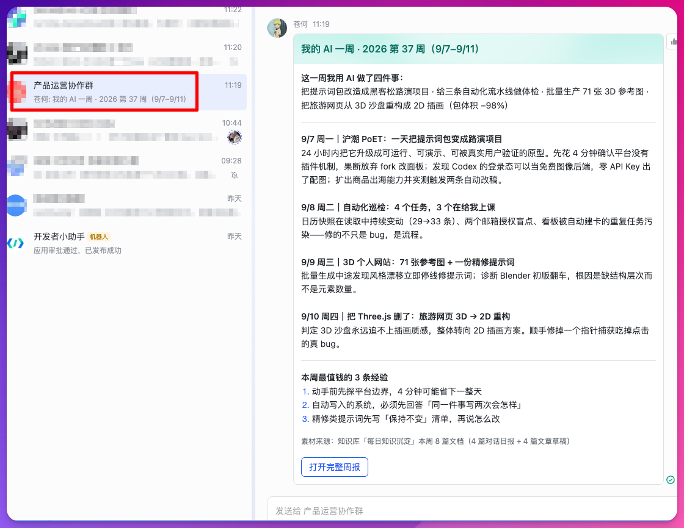Screen dimensions: 684x528
Task: Click the 素材来源 footnote line
Action: coord(435,441)
